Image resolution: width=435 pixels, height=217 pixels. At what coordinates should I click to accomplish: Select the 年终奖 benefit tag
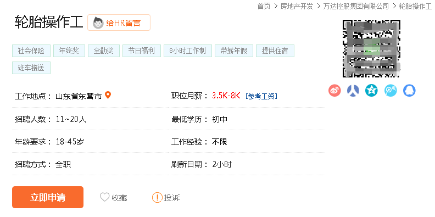(x=69, y=51)
